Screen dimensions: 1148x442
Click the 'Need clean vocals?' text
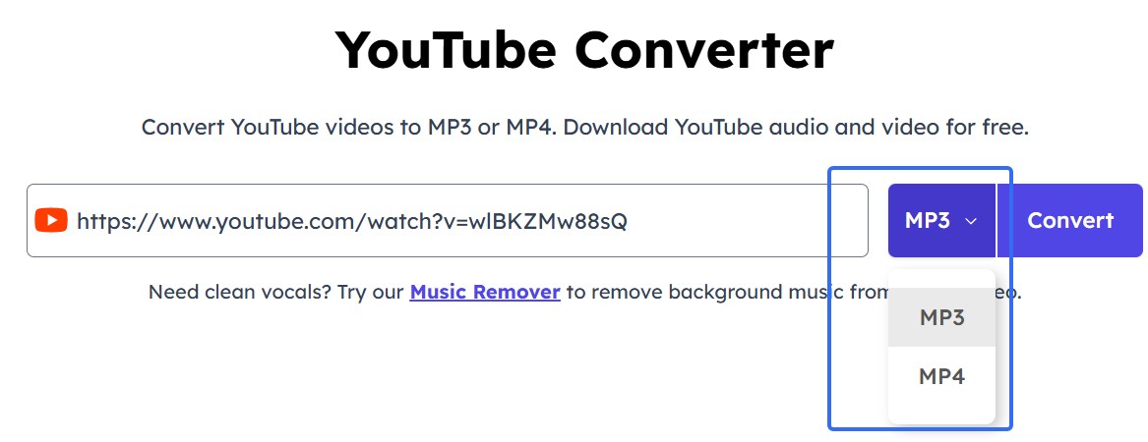tap(240, 293)
